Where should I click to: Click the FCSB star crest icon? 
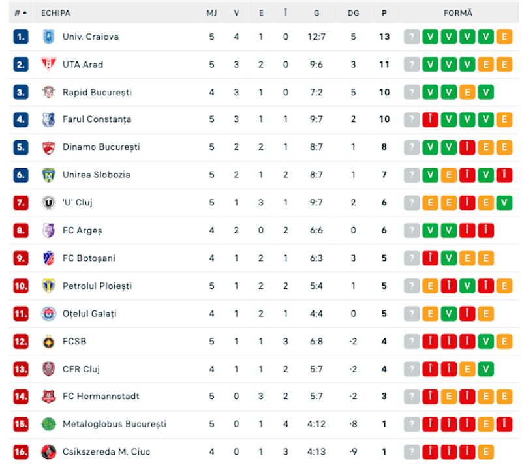click(48, 341)
